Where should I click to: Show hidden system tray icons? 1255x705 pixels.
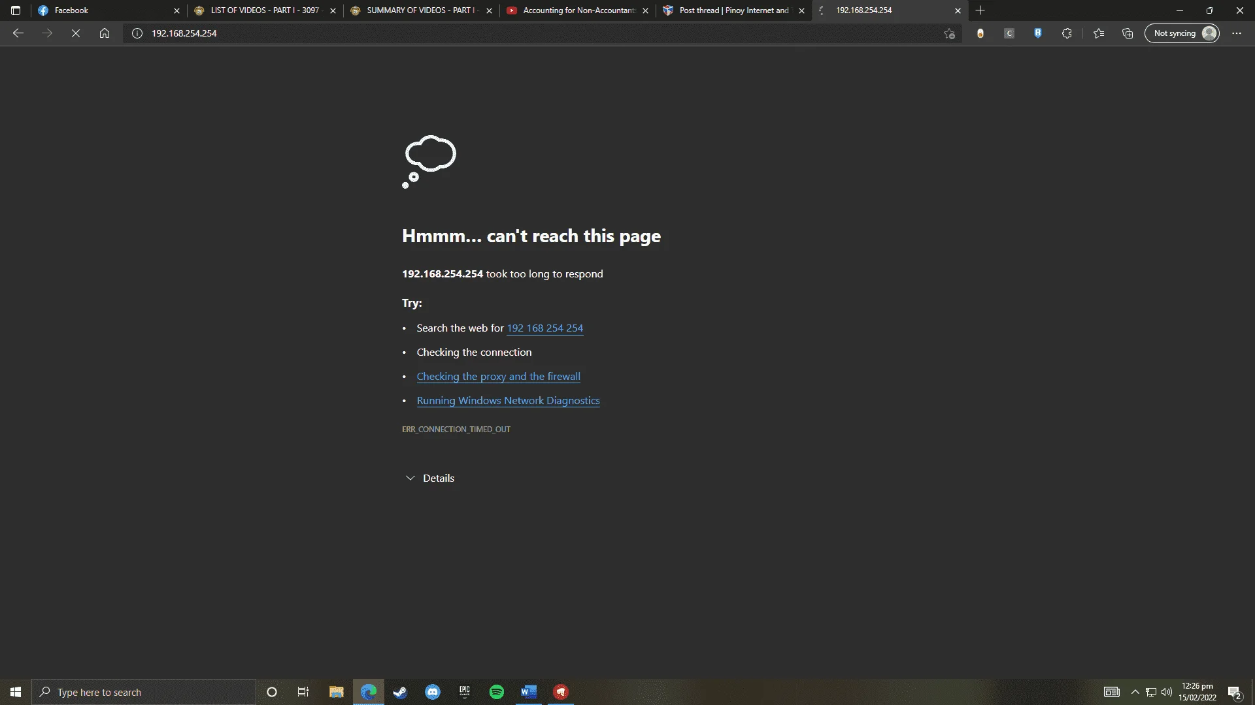point(1135,692)
